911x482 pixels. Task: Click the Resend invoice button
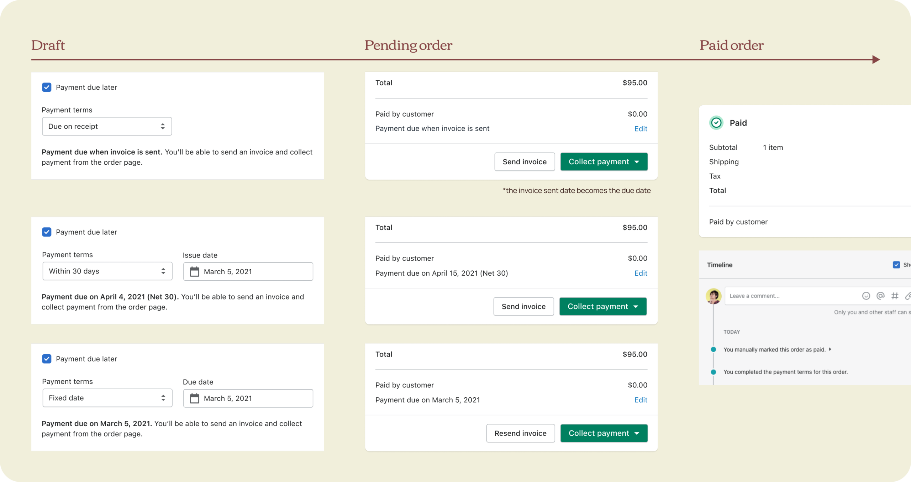pyautogui.click(x=520, y=433)
